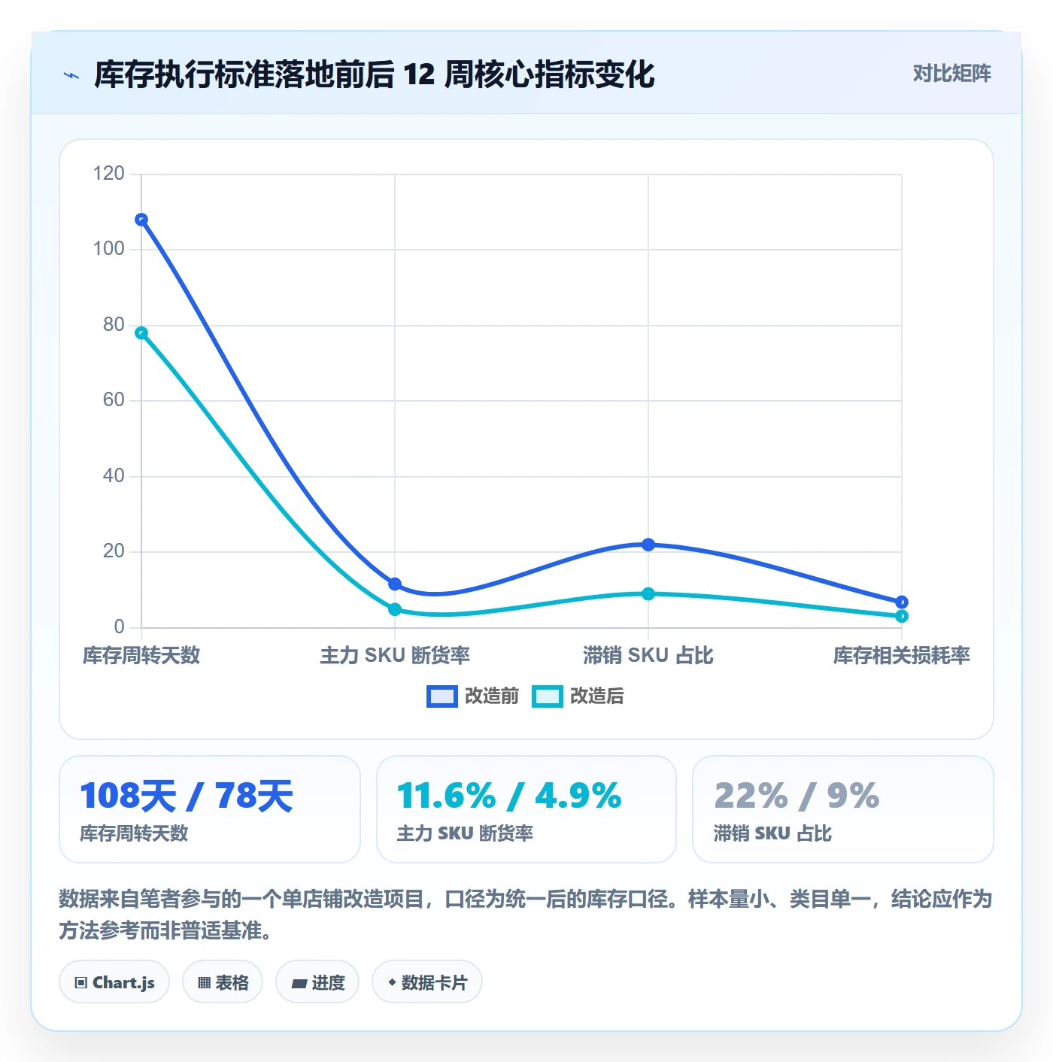Viewport: 1053px width, 1062px height.
Task: Click the footnote starting 数据来自笔者参与的
Action: 526,915
